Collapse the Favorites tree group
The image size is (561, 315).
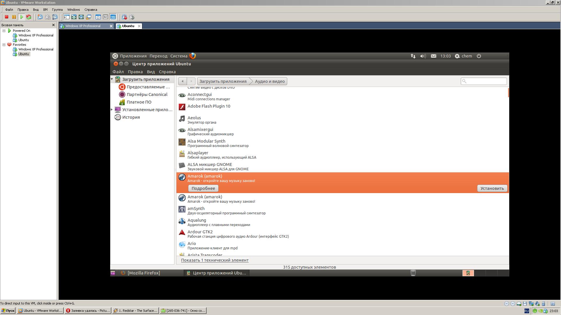(4, 45)
